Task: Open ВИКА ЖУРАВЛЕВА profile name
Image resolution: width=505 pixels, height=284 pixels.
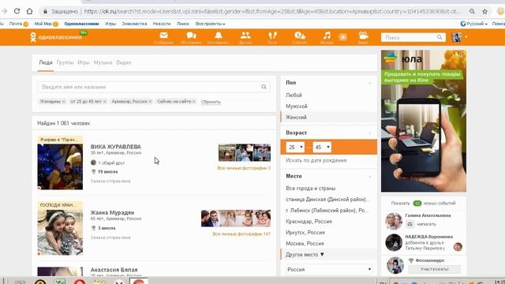Action: click(116, 147)
